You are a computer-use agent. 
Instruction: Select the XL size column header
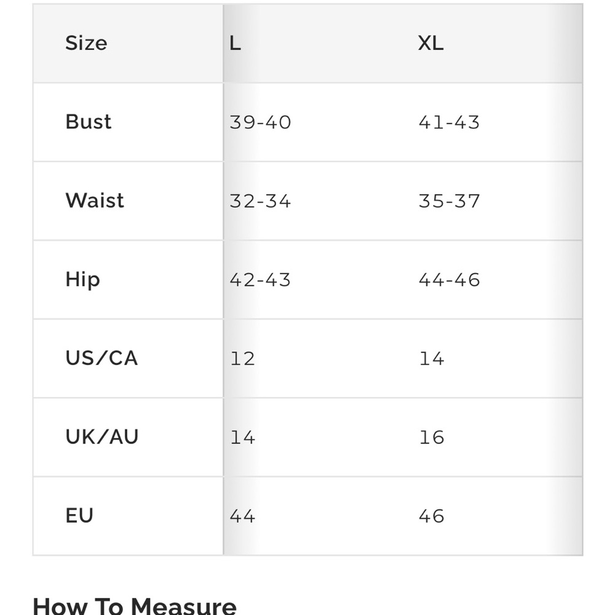pyautogui.click(x=430, y=44)
